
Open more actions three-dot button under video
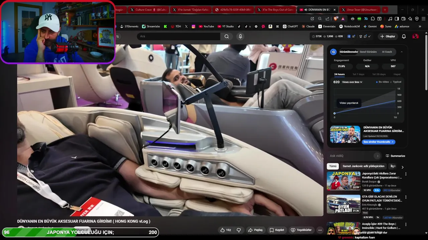coord(320,230)
